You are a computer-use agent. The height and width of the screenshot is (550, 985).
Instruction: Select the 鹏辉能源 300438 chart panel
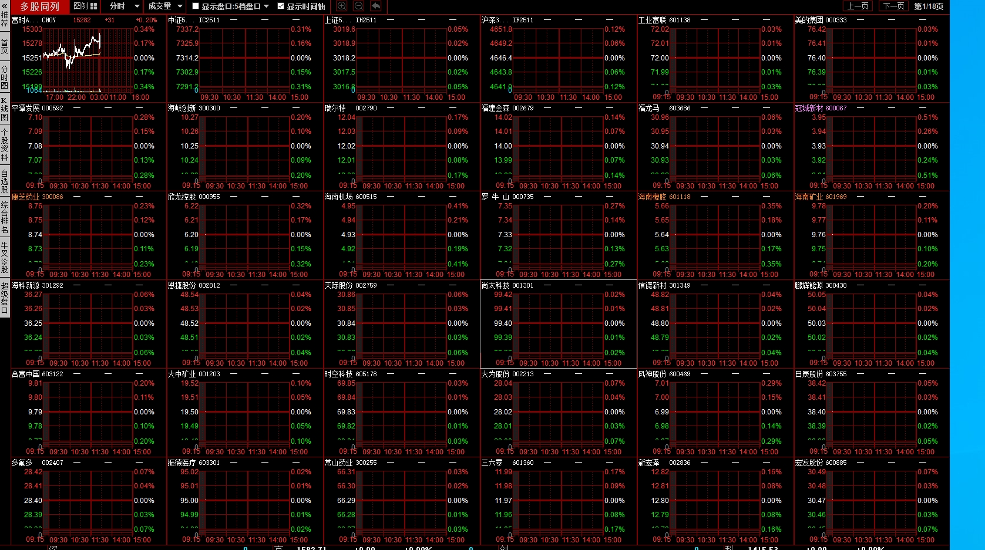tap(872, 324)
